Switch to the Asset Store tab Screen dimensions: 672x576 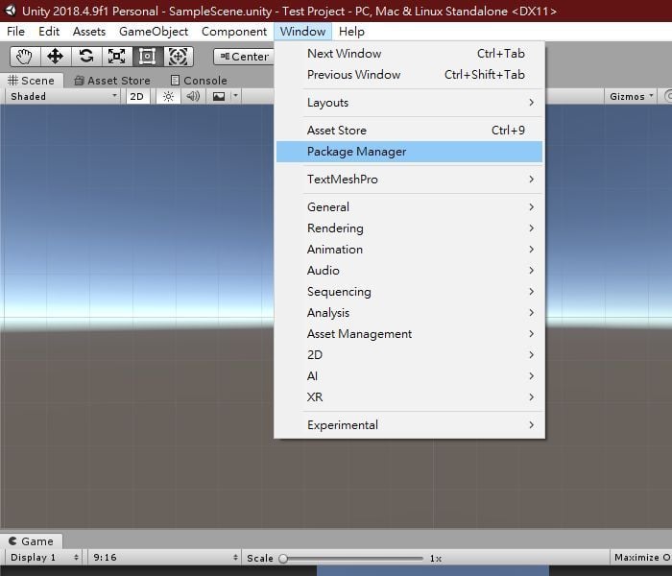pos(112,81)
